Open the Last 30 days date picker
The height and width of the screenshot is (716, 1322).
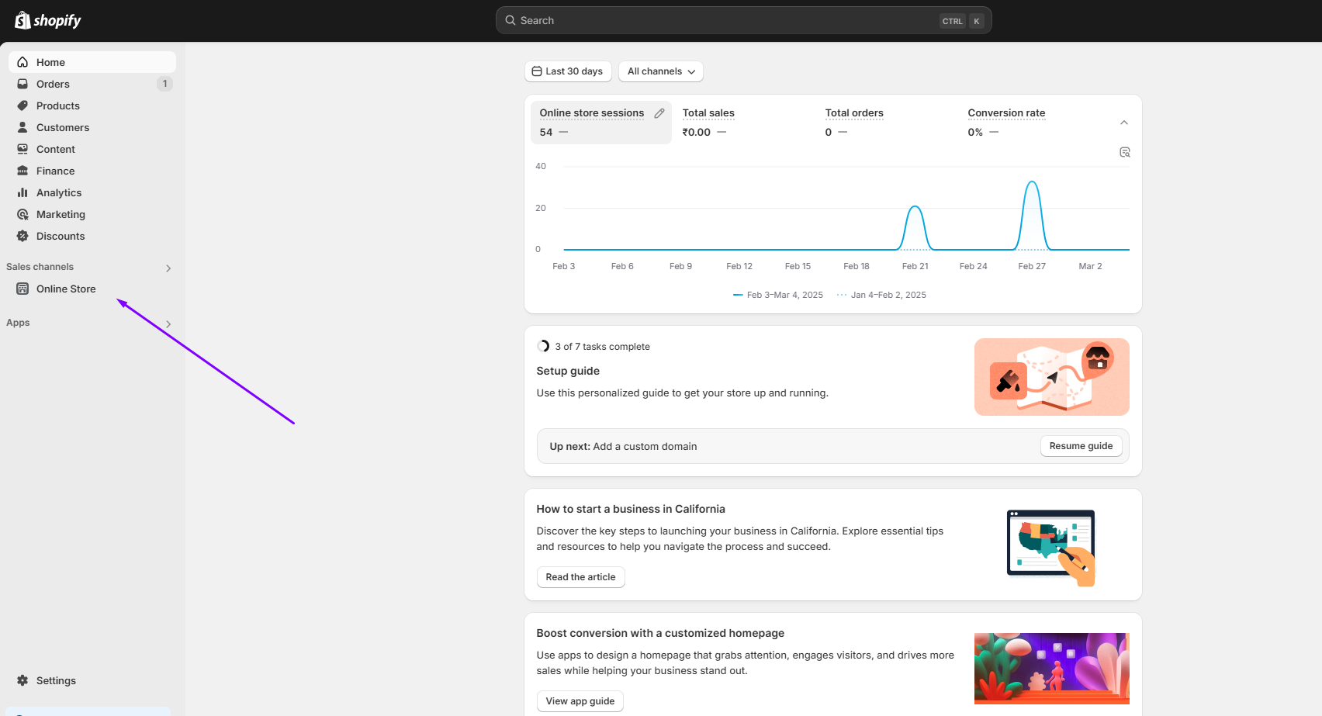pyautogui.click(x=568, y=71)
